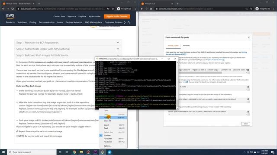The image size is (277, 155).
Task: Open Options... from the terminal context menu
Action: point(113,146)
